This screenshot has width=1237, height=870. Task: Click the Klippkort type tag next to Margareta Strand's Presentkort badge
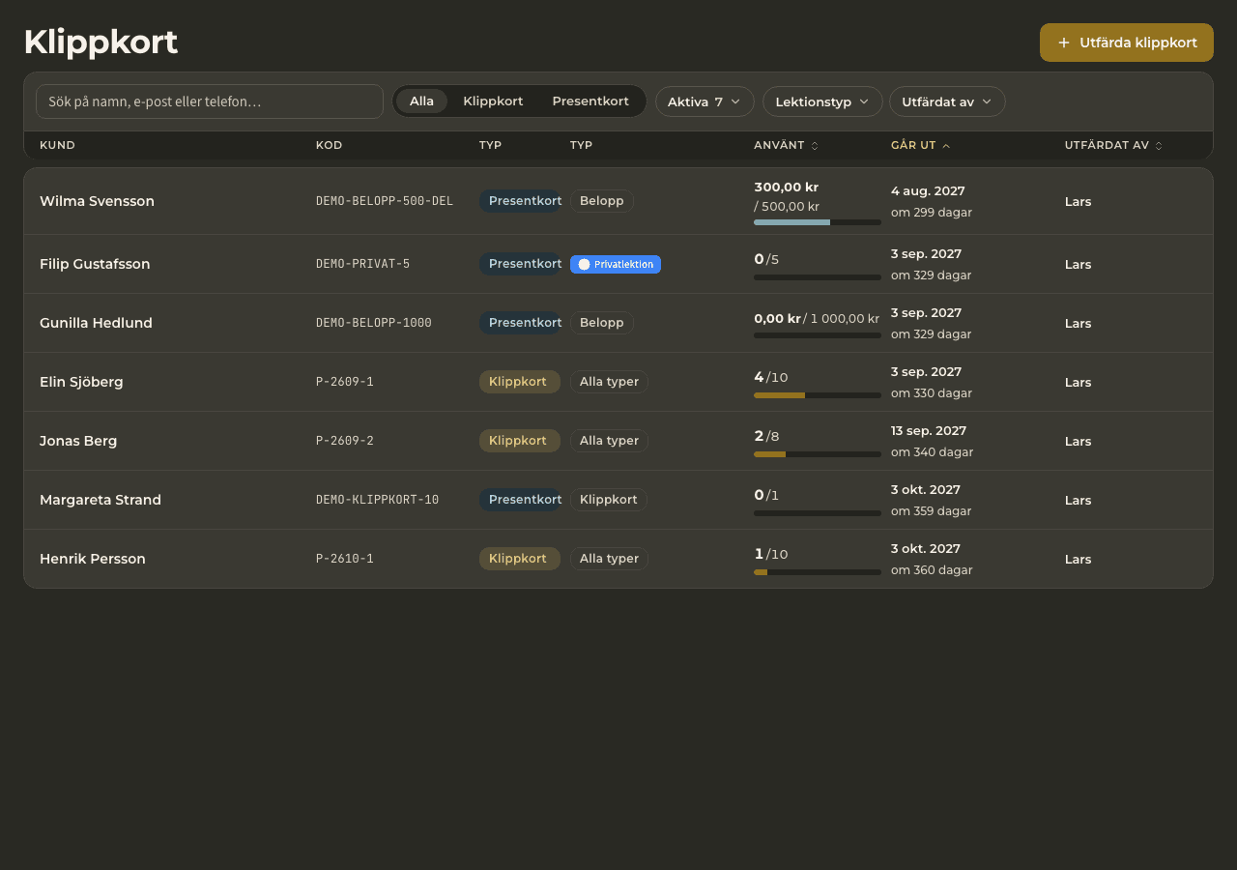(x=609, y=500)
